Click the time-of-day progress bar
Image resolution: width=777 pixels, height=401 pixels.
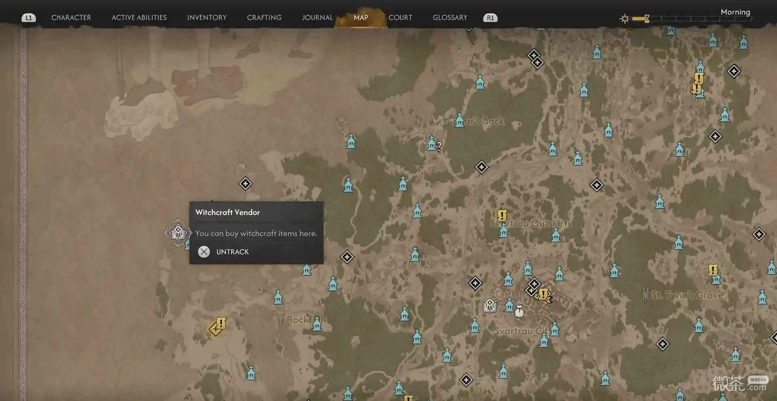[692, 19]
